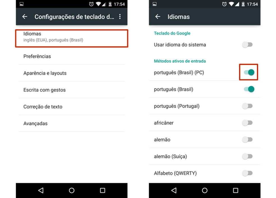Tap Android back button on left phone
This screenshot has width=276, height=198.
pyautogui.click(x=41, y=190)
